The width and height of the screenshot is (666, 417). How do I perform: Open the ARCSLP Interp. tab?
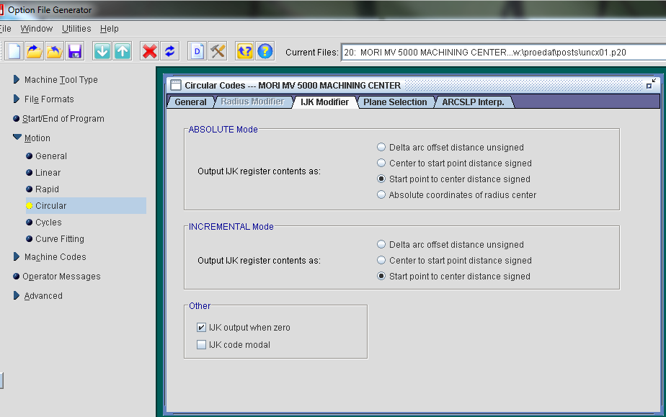(x=473, y=102)
